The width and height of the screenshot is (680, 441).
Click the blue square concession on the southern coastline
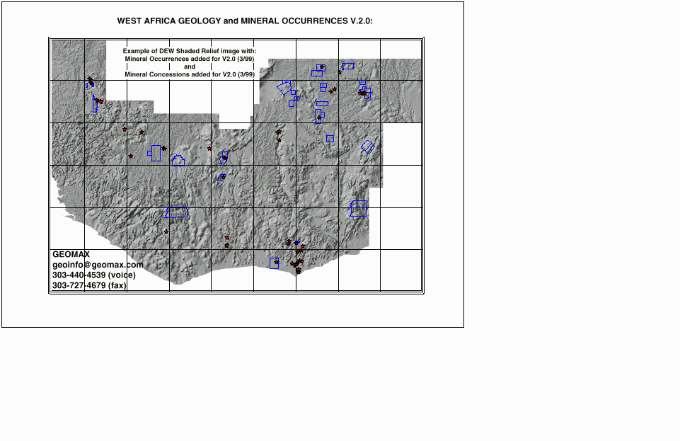click(274, 263)
